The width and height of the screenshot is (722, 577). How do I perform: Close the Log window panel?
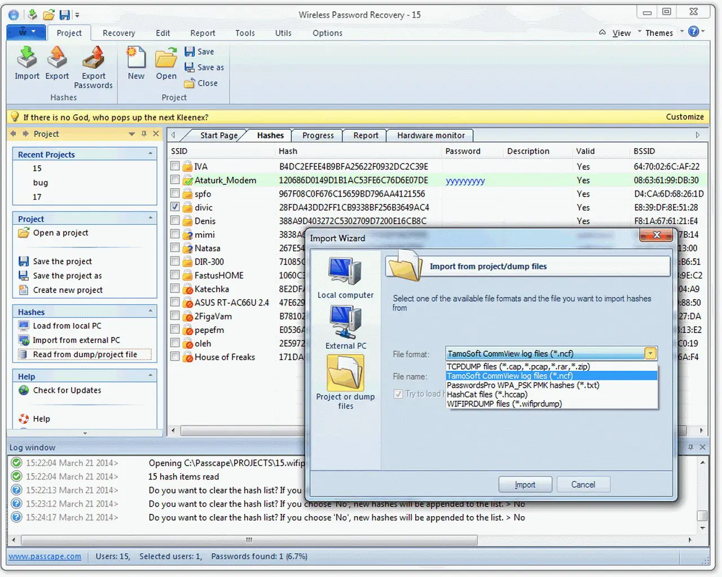click(x=702, y=447)
